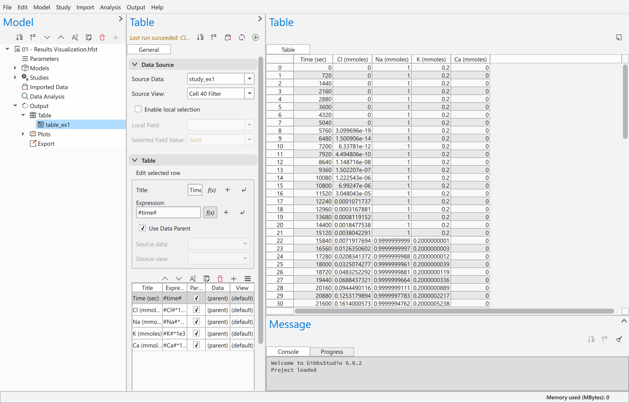Click the clear console icon in Message panel

619,339
